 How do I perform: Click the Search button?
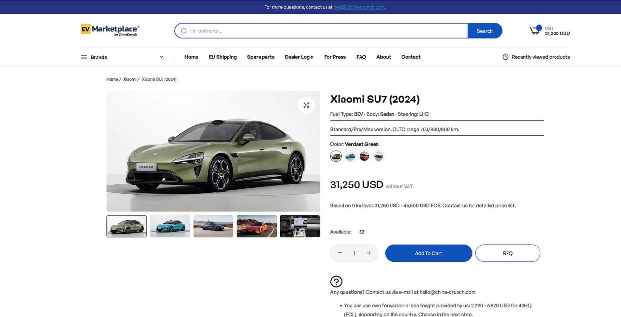[485, 31]
